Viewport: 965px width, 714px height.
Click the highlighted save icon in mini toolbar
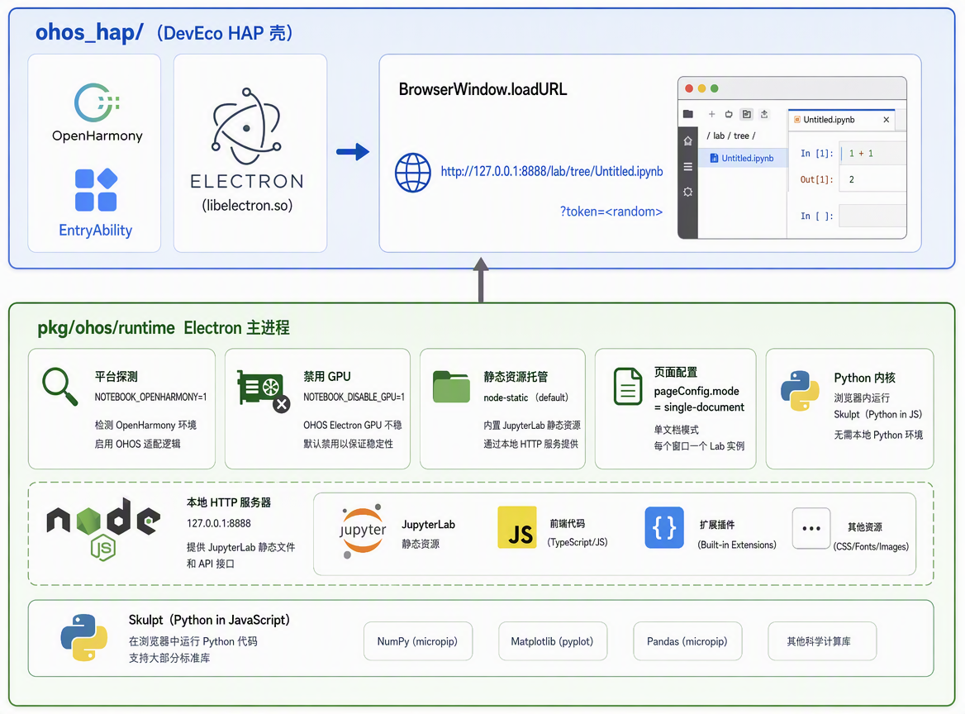pos(747,114)
